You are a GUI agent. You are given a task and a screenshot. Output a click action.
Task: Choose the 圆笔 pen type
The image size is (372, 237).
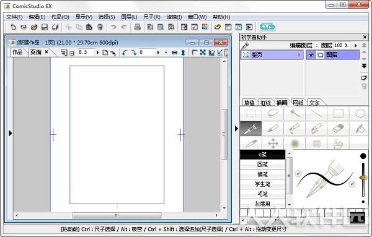[x=262, y=165]
